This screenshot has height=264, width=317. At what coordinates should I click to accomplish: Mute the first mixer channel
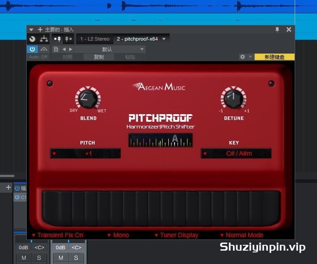click(24, 258)
